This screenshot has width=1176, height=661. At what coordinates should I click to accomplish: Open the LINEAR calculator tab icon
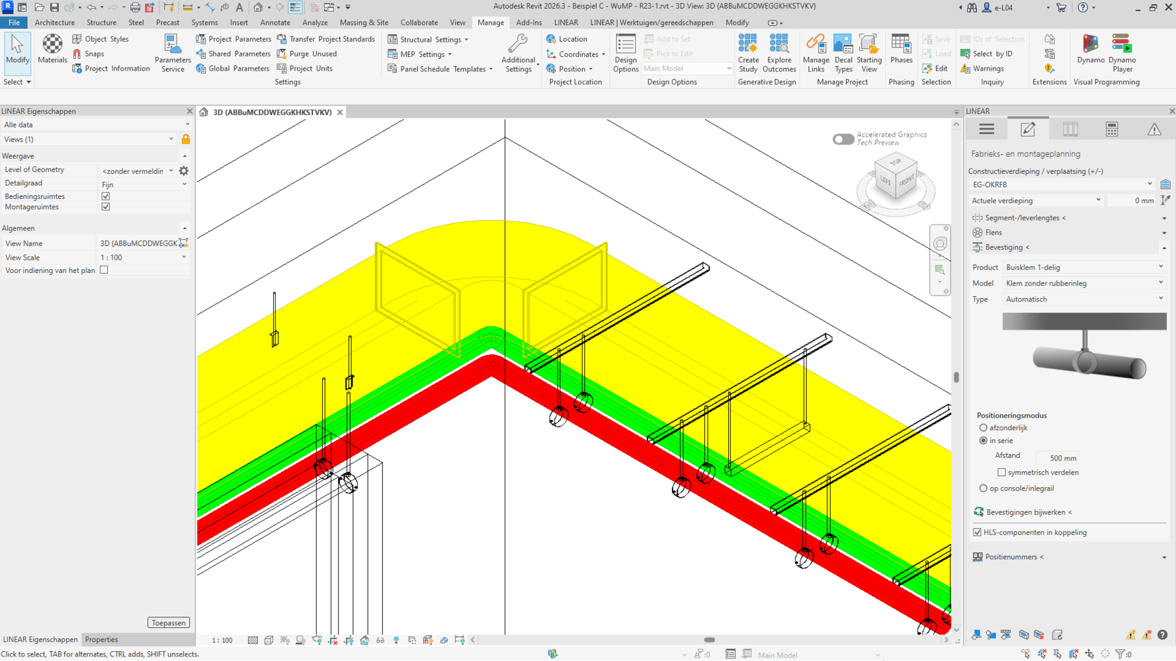pyautogui.click(x=1112, y=130)
